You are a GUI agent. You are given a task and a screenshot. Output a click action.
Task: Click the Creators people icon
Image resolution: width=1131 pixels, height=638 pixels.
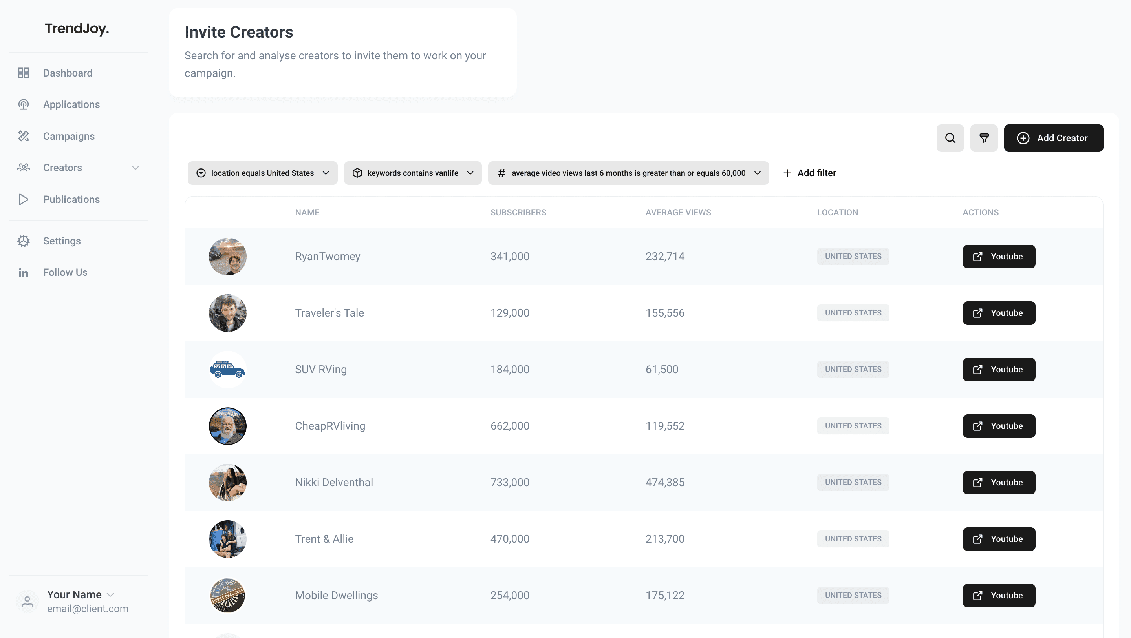coord(23,168)
